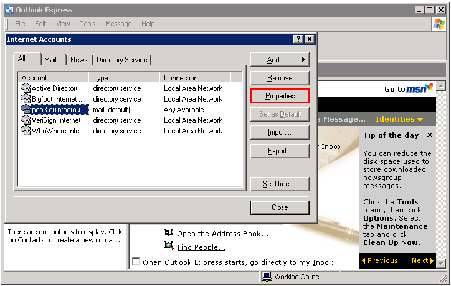Click the scrollbar up arrow in main pane
Screen dimensions: 451x286
pyautogui.click(x=440, y=86)
